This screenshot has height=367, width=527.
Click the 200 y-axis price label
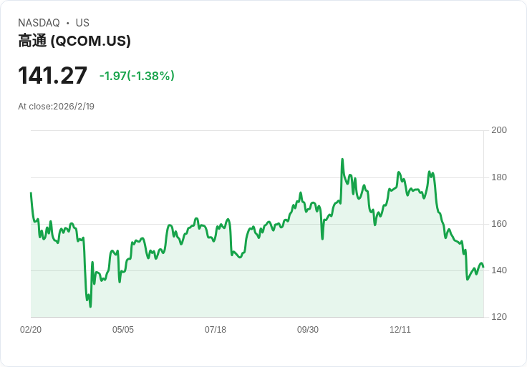(499, 130)
